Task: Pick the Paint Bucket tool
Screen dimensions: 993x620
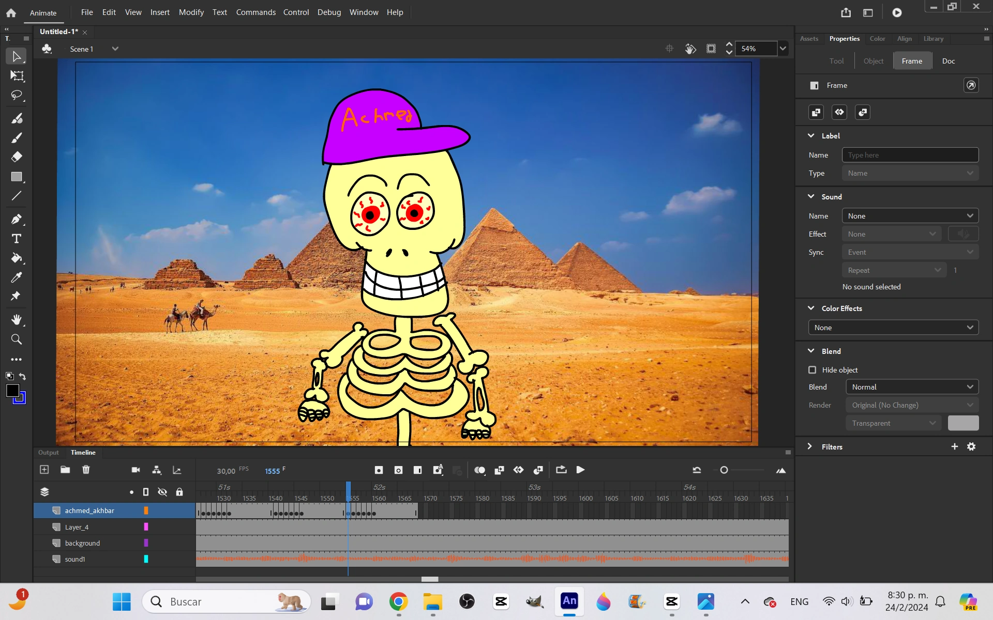Action: coord(17,258)
